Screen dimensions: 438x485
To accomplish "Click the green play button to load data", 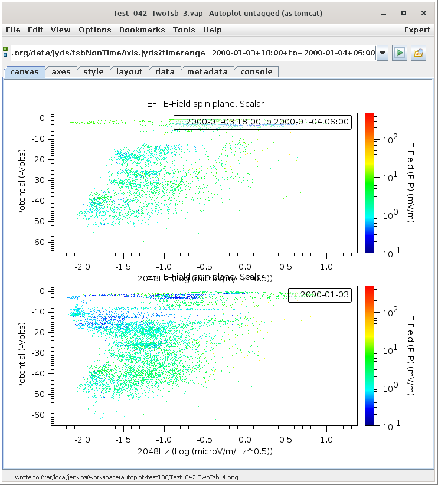I will click(x=400, y=53).
